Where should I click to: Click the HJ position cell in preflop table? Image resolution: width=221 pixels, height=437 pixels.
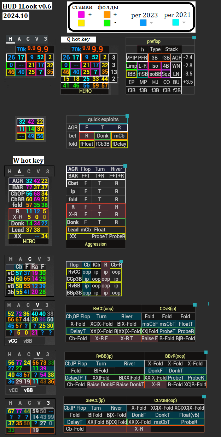155,82
